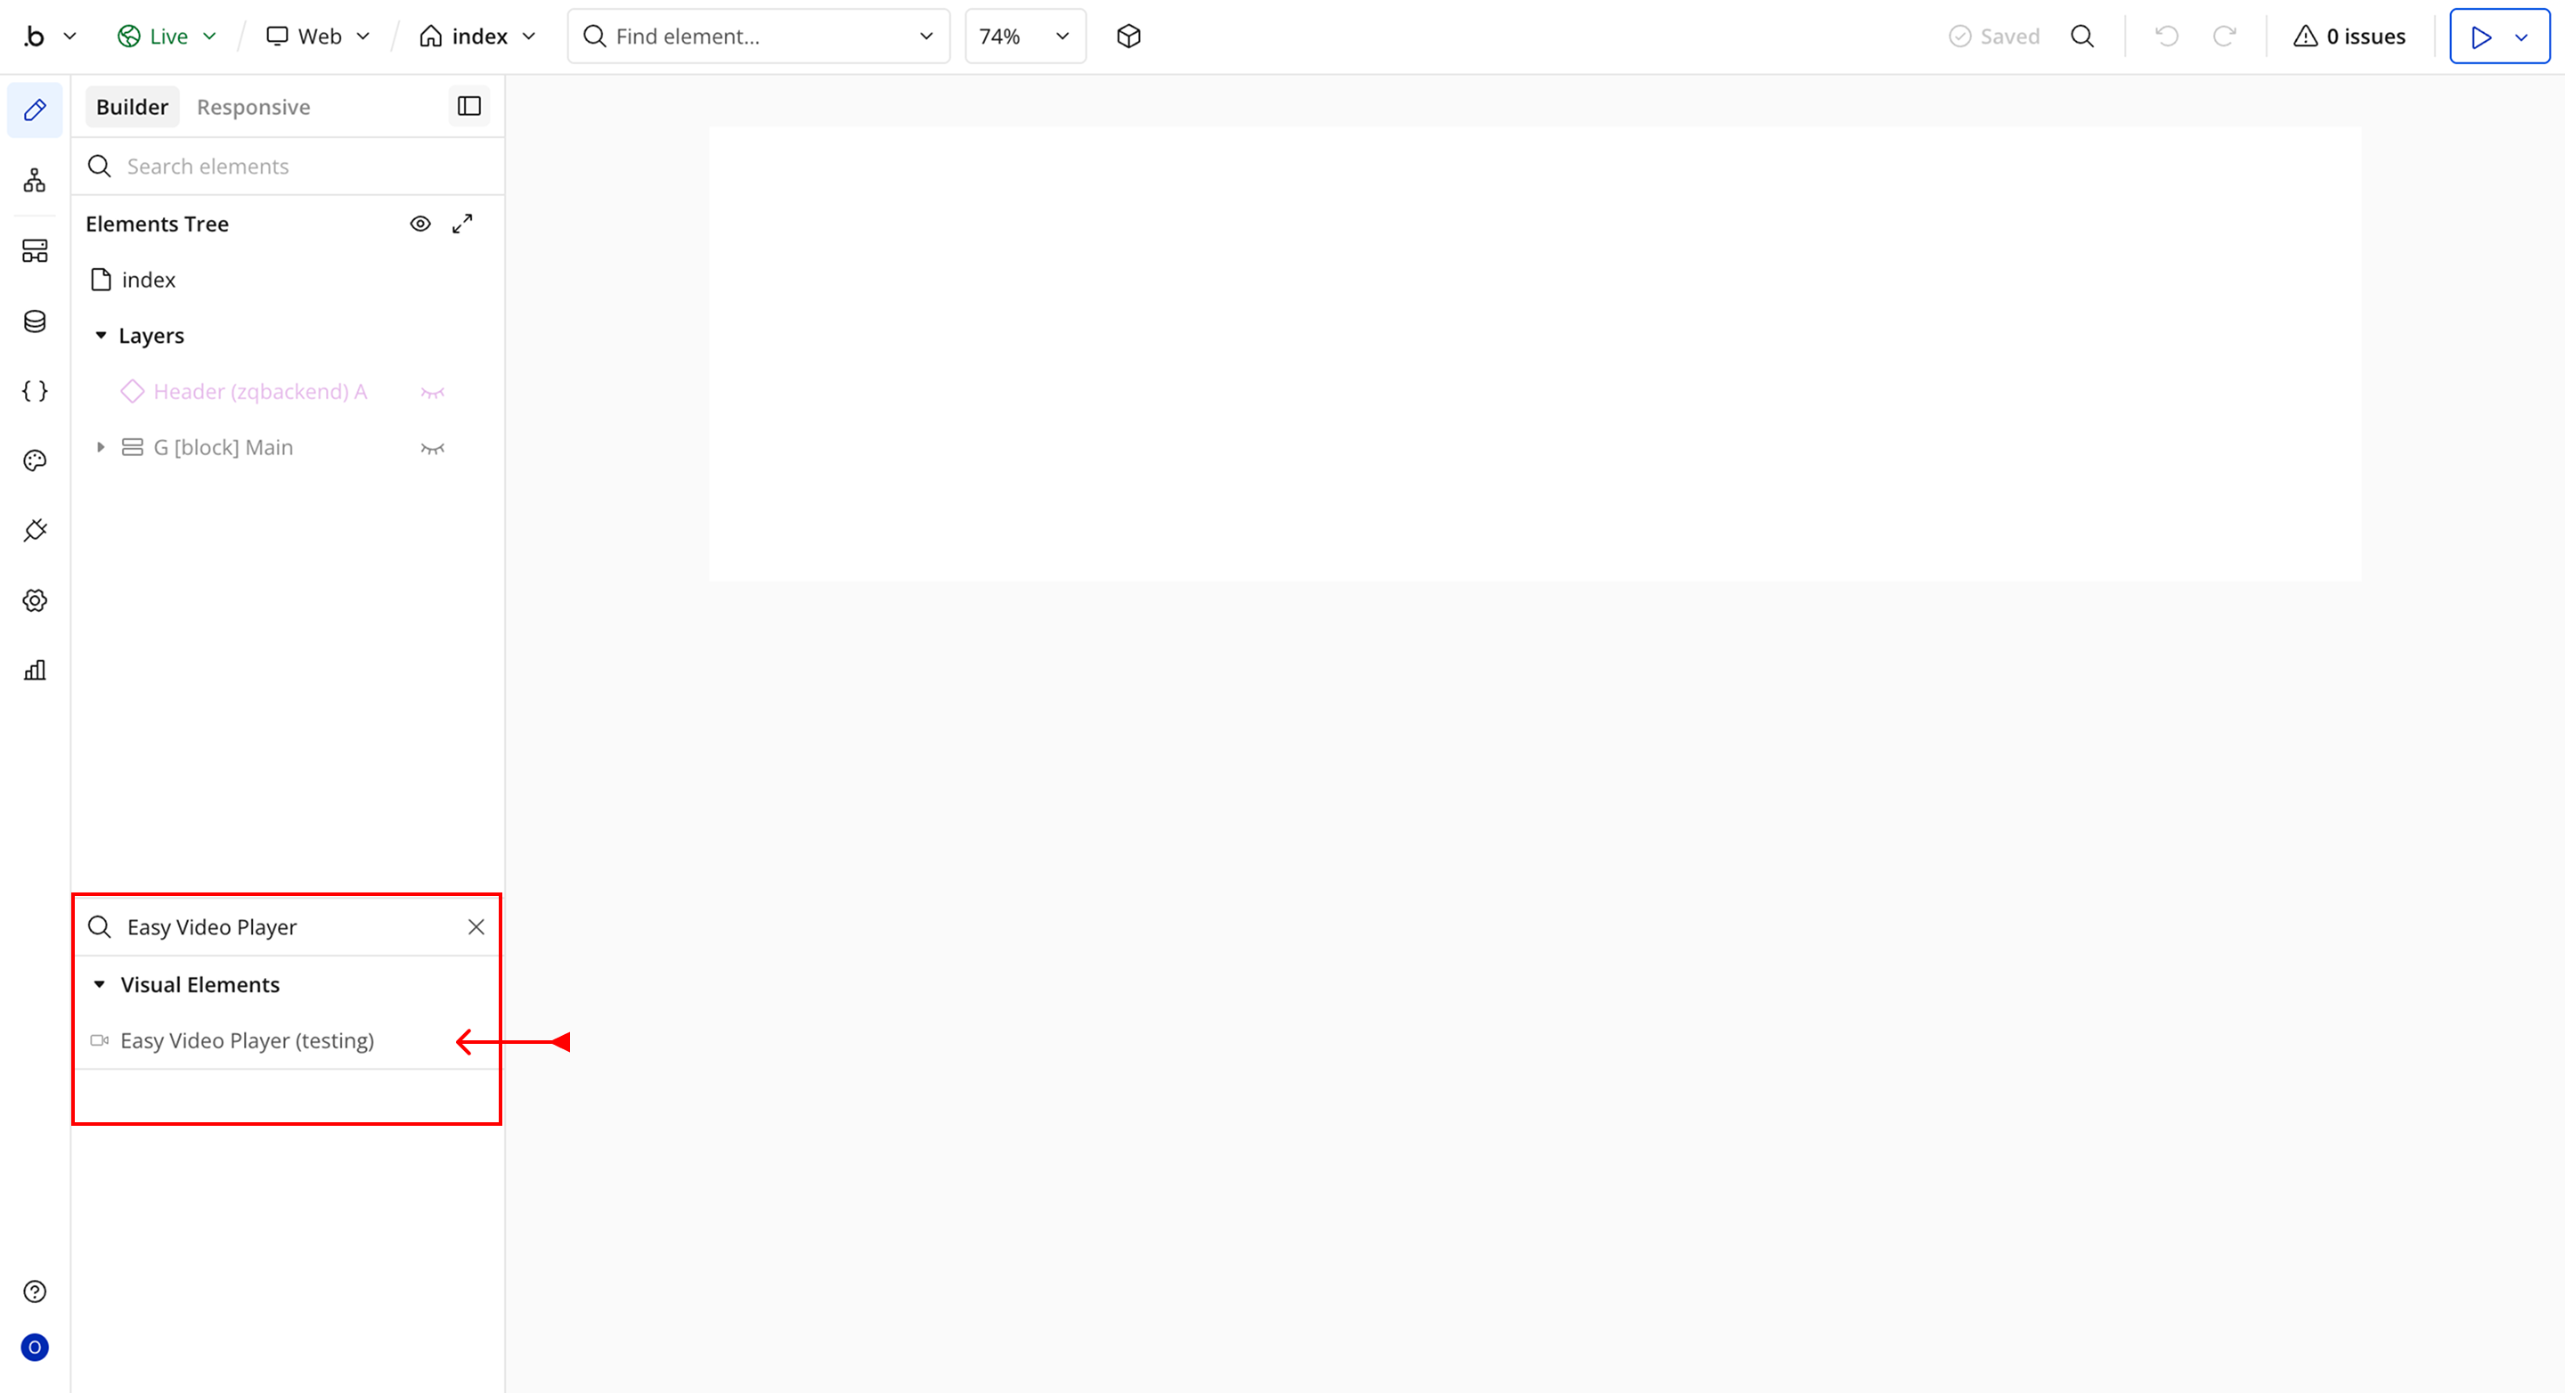Screen dimensions: 2565x1393
Task: Switch to the Responsive tab
Action: tap(253, 107)
